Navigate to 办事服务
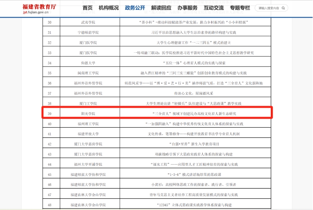The width and height of the screenshot is (313, 210). (187, 8)
